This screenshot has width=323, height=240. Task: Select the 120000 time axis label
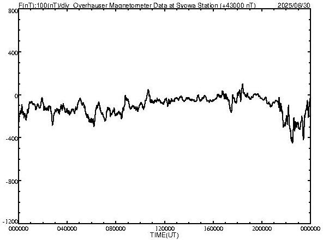tap(165, 229)
